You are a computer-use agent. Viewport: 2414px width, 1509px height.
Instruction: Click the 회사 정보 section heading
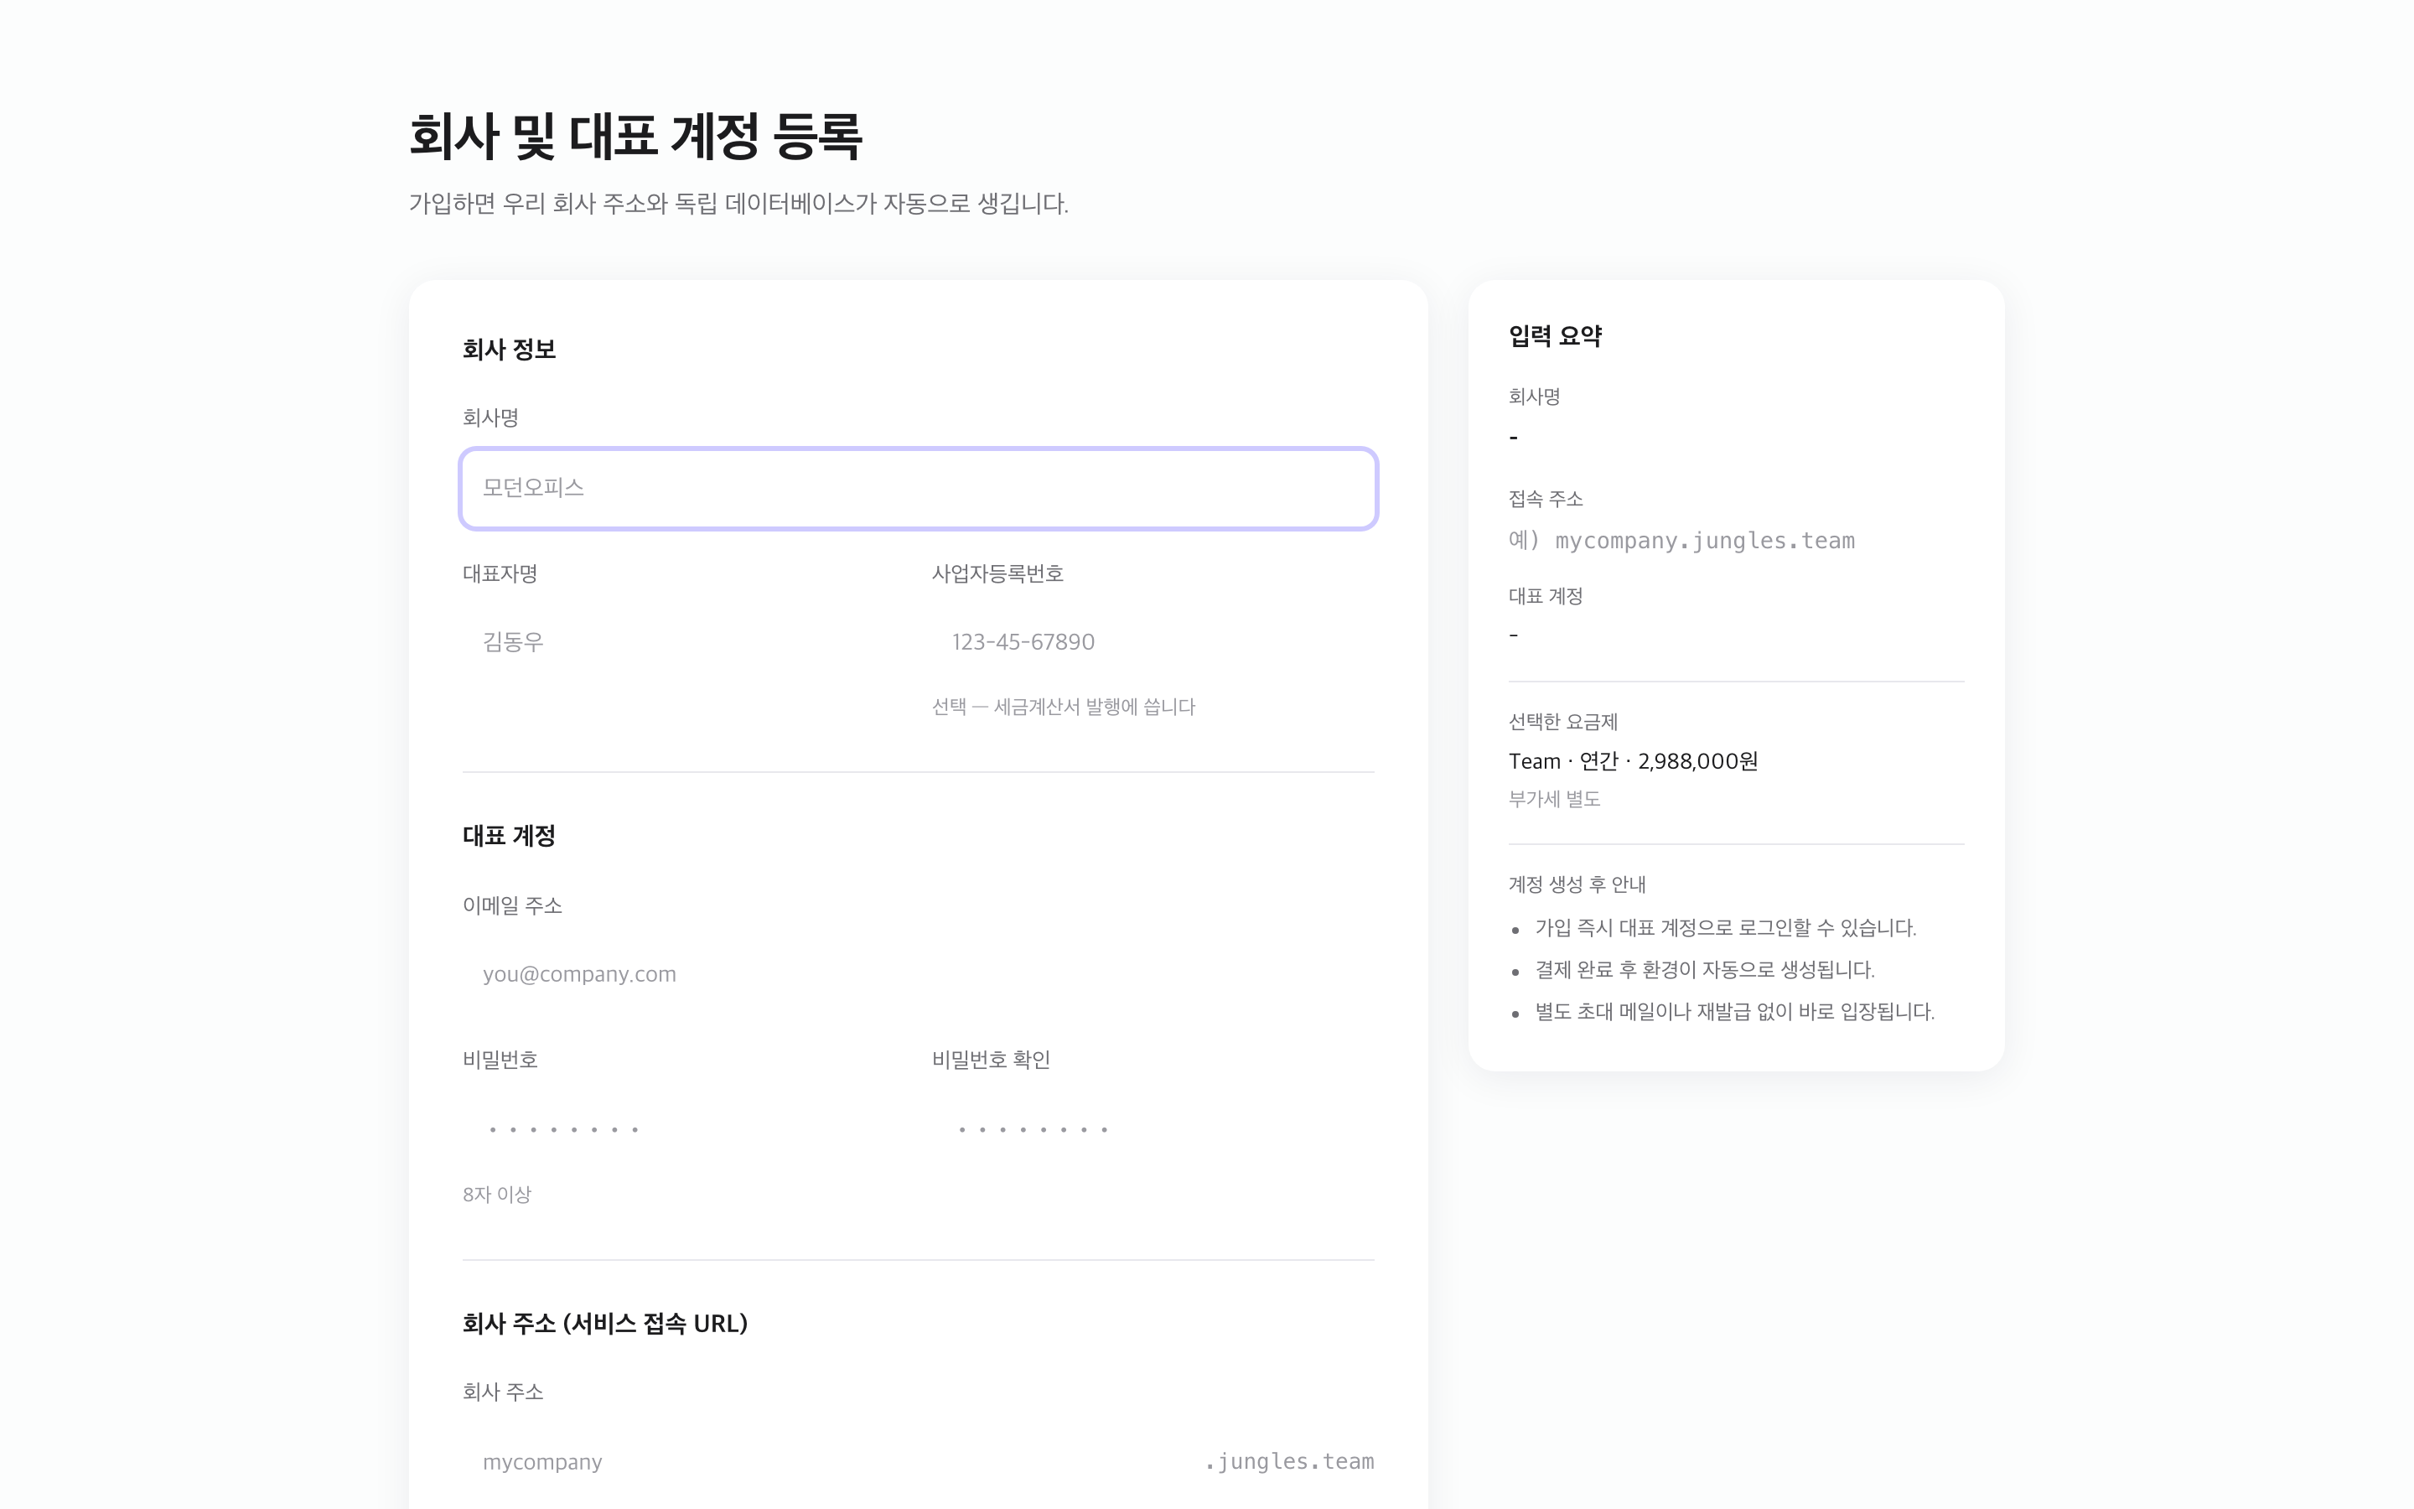point(509,350)
